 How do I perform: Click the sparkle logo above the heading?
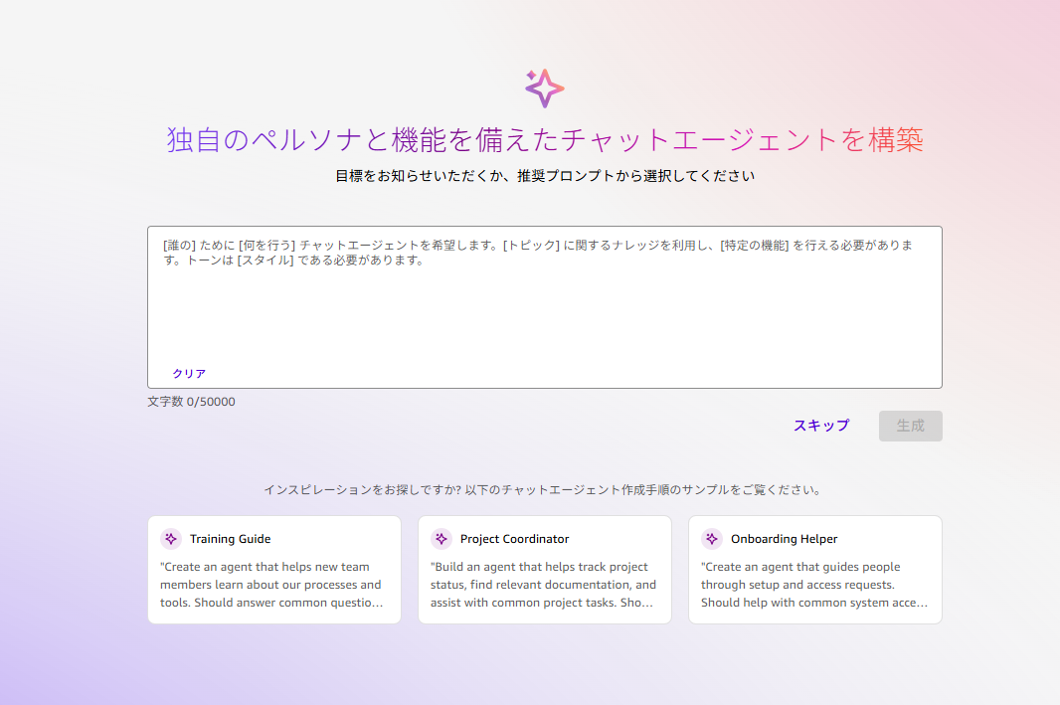544,88
